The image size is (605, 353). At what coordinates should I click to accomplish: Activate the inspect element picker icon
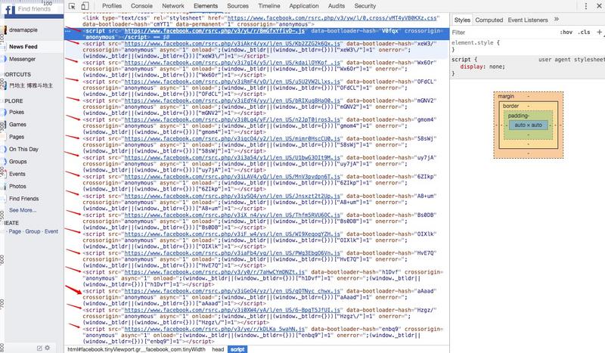click(72, 6)
